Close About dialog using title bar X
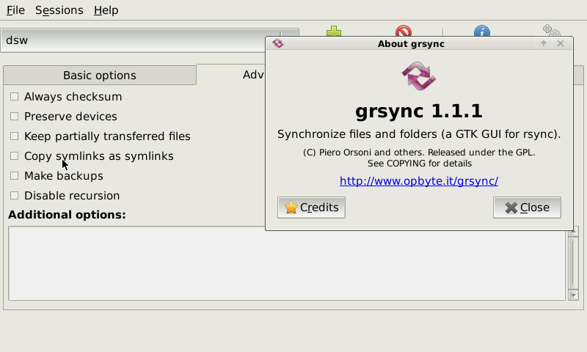Image resolution: width=587 pixels, height=352 pixels. tap(561, 43)
